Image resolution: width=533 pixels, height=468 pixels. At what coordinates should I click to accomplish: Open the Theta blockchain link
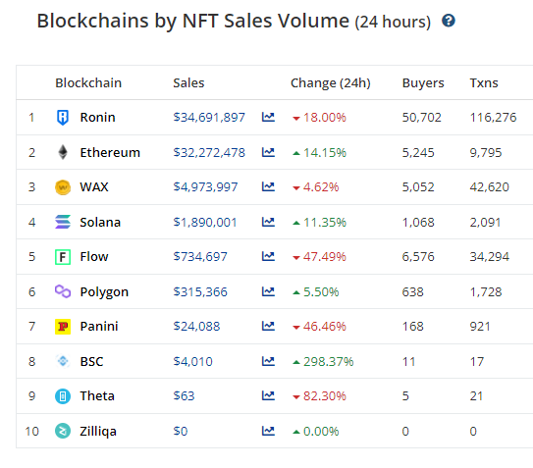click(x=97, y=396)
